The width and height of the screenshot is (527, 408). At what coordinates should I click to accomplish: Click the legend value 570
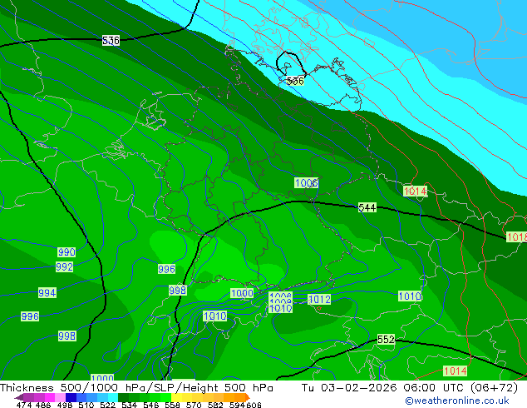[194, 405]
